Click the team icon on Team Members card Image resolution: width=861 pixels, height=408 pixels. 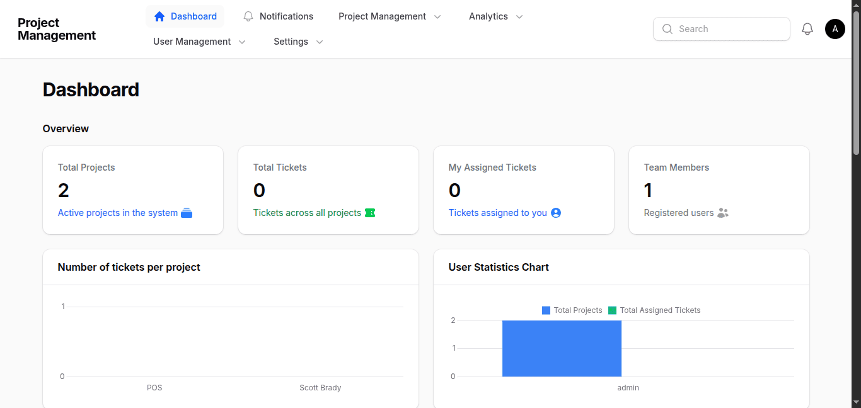(724, 213)
